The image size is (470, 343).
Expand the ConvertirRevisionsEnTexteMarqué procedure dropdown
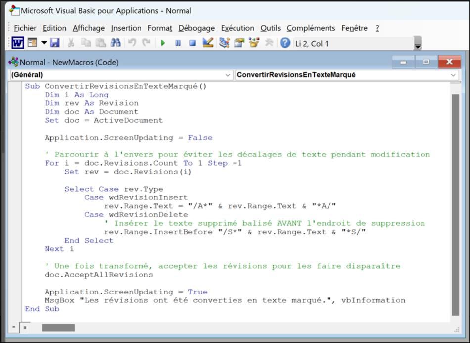(453, 75)
